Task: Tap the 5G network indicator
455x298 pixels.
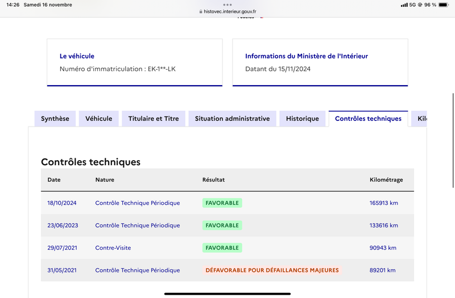Action: [x=412, y=5]
